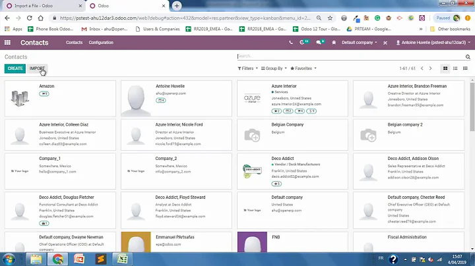The width and height of the screenshot is (475, 266).
Task: Click the zoom magnifier in address bar
Action: [x=319, y=18]
